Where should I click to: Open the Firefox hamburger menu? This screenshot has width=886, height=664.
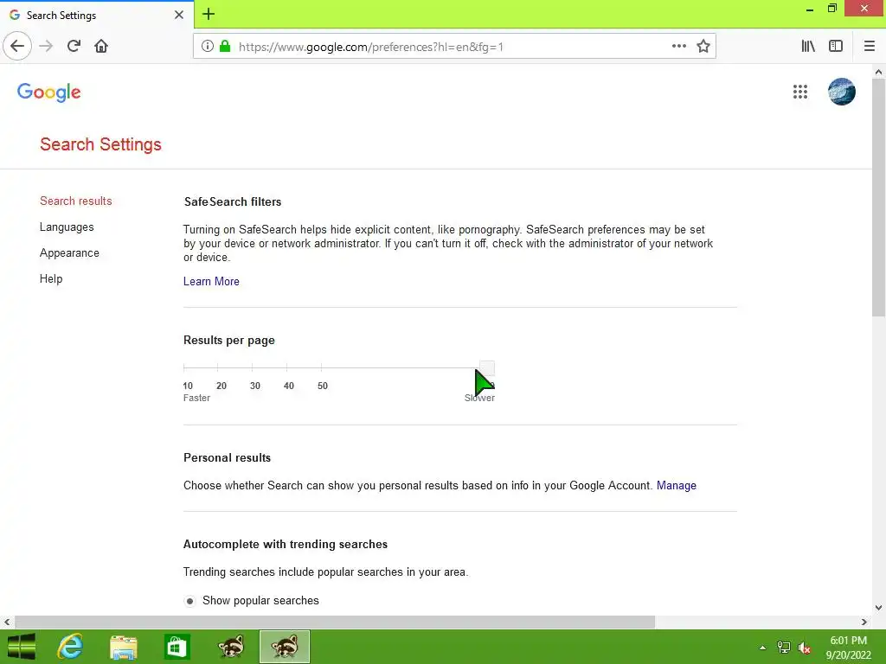870,47
